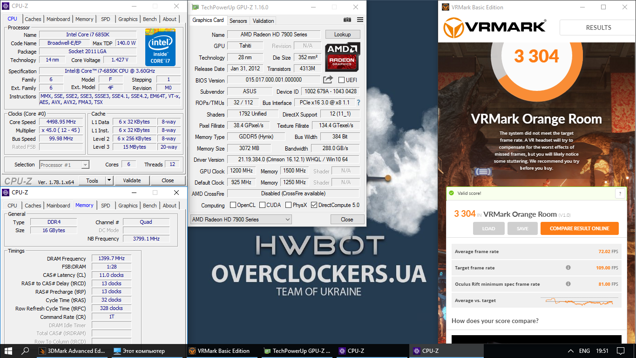This screenshot has height=358, width=636.
Task: Show hidden system tray icons
Action: click(571, 351)
